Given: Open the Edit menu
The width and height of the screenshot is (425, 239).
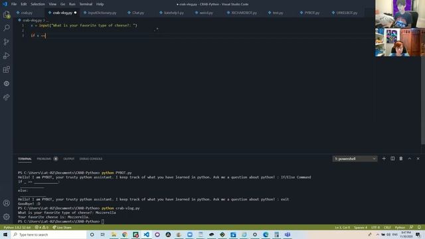Looking at the screenshot, I should (x=24, y=4).
